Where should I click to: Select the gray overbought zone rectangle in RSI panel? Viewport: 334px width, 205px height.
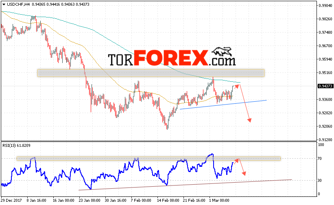click(148, 159)
